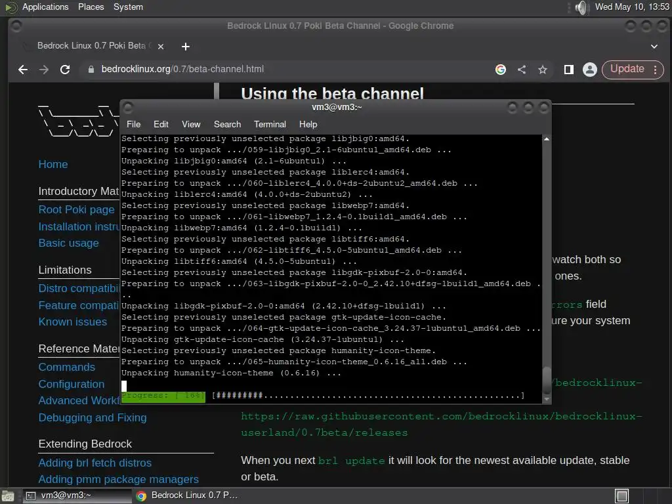Click terminal scrollbar up arrow
The width and height of the screenshot is (672, 504).
547,139
